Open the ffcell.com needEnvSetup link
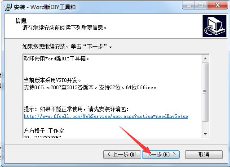Screen dimensions: 230x167 [106, 117]
